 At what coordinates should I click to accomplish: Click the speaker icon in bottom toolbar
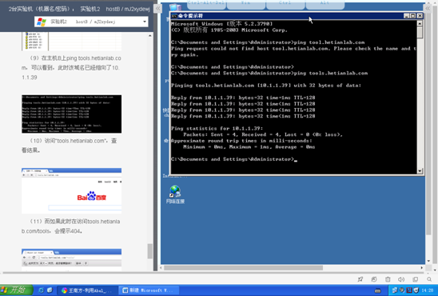[x=401, y=279]
